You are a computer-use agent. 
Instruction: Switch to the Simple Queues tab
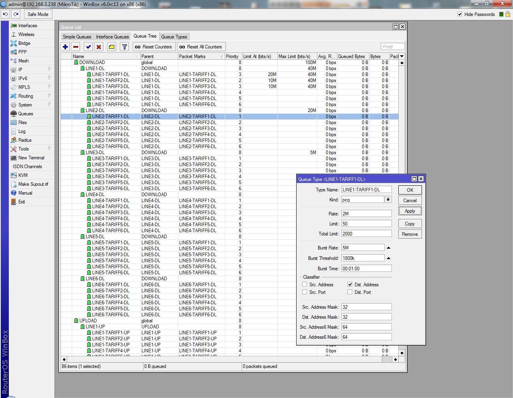[77, 37]
